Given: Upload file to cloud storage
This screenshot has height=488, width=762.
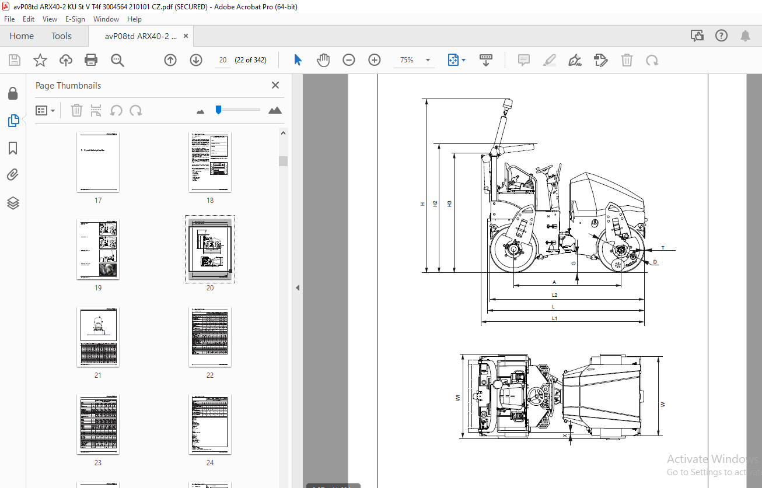Looking at the screenshot, I should (x=66, y=60).
